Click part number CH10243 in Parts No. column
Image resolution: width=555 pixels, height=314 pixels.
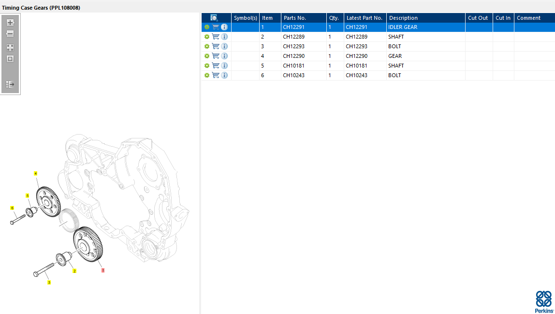click(x=294, y=75)
